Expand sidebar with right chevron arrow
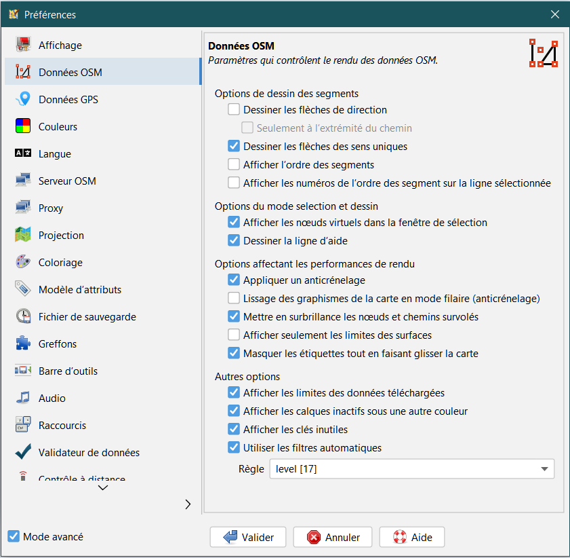Screen dimensions: 570x558 188,504
